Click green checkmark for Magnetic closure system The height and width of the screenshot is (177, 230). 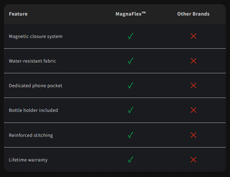tap(130, 36)
